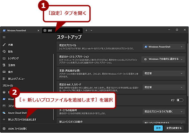Click the profile defaults layers icon
This screenshot has height=133, width=189.
[x=4, y=92]
